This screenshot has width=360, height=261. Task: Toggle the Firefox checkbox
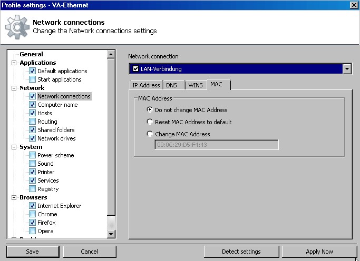[32, 223]
